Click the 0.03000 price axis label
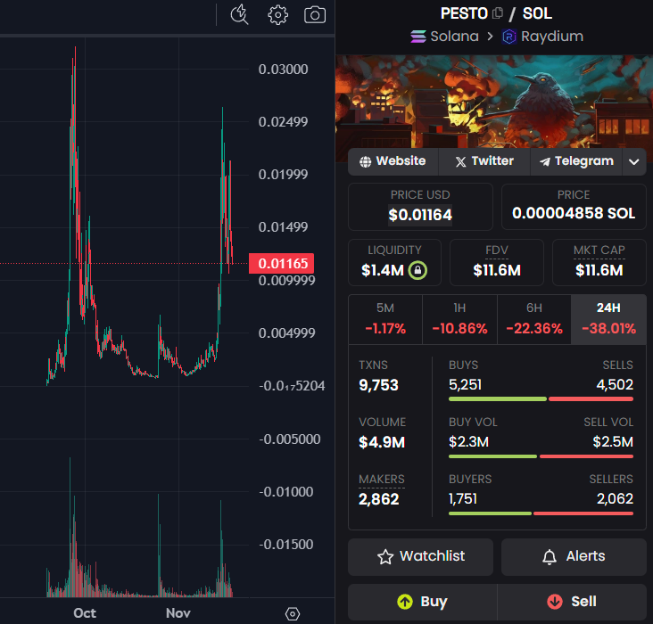The image size is (653, 624). [x=283, y=70]
